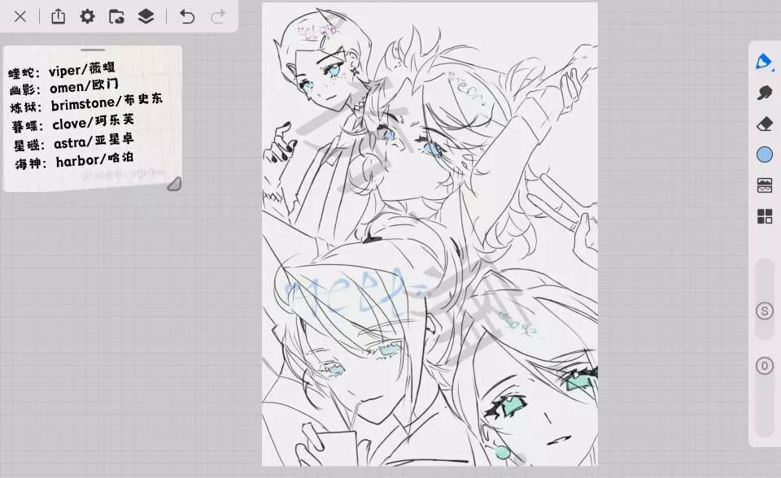Open the layers panel icon
The height and width of the screenshot is (478, 781).
coord(146,16)
